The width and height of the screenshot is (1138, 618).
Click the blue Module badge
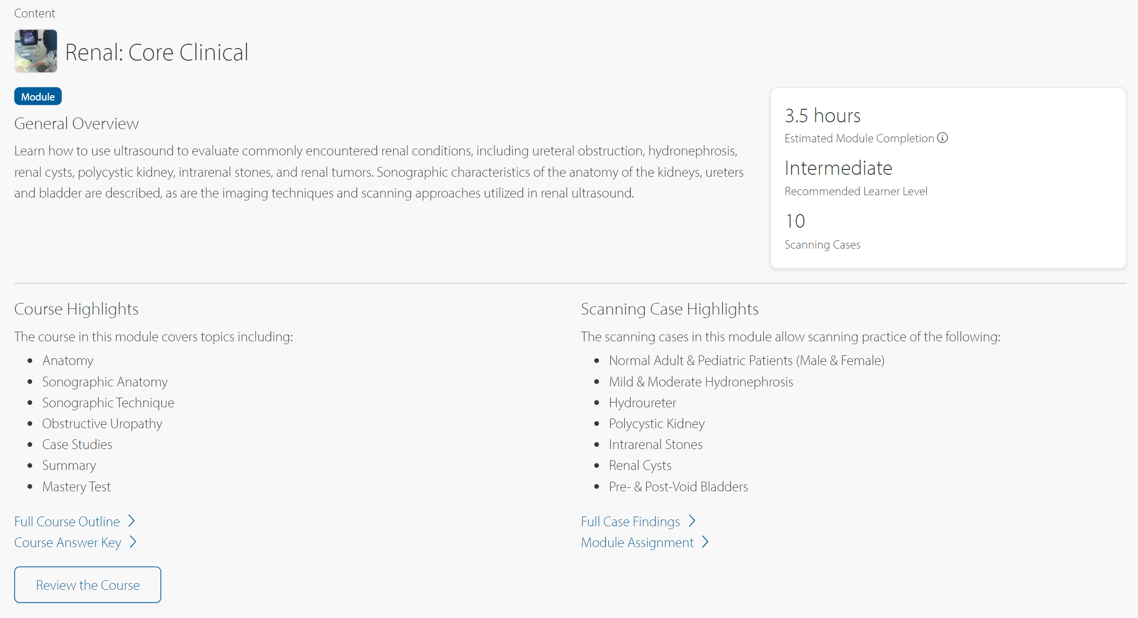38,97
